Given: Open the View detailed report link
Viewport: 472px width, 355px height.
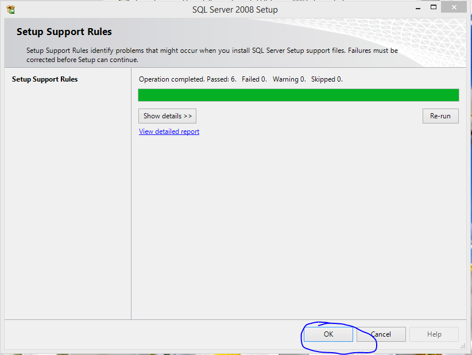Looking at the screenshot, I should (x=169, y=132).
